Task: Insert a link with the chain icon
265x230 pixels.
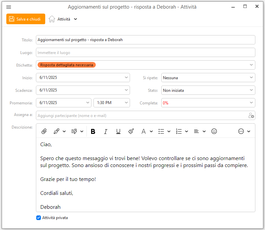Action: point(57,131)
